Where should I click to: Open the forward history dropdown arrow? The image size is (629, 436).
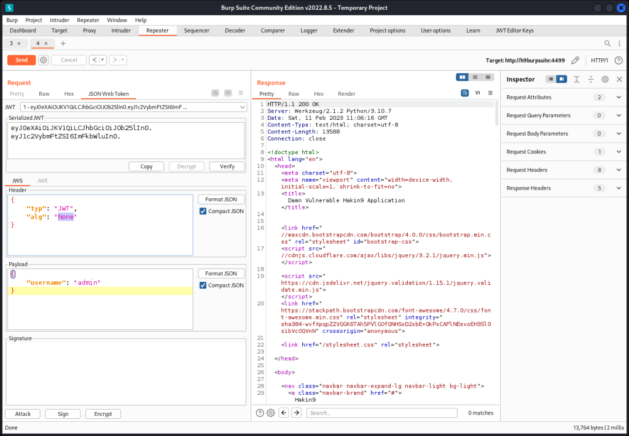point(123,60)
